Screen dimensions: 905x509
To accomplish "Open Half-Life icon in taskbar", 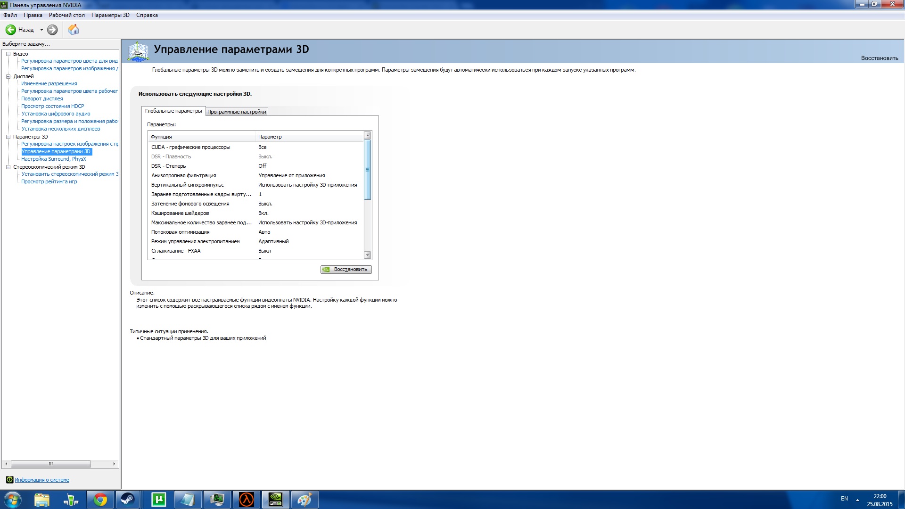I will click(x=246, y=500).
